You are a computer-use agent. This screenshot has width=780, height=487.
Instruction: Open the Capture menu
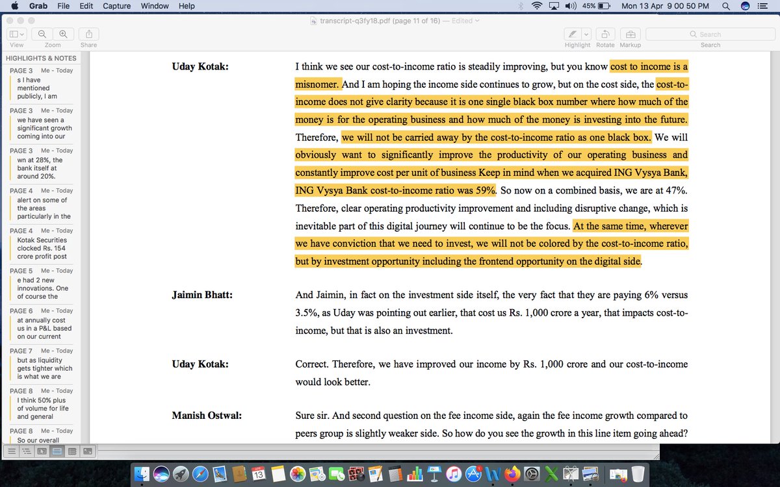pyautogui.click(x=117, y=6)
